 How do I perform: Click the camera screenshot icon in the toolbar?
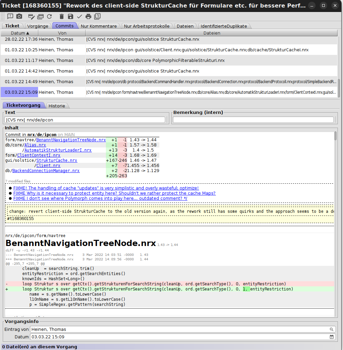coord(20,16)
